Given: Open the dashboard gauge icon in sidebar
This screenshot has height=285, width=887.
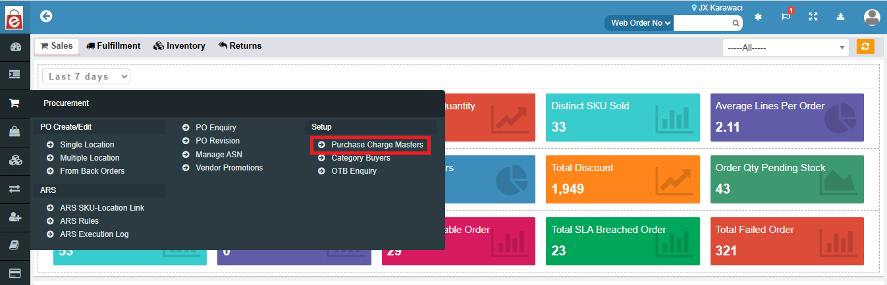Looking at the screenshot, I should (x=14, y=47).
